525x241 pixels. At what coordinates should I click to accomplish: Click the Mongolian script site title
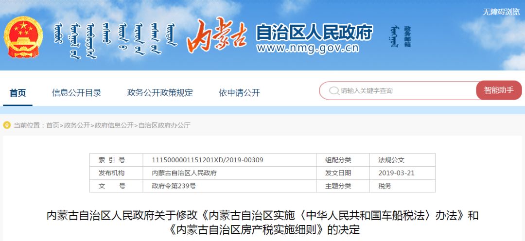pyautogui.click(x=115, y=40)
